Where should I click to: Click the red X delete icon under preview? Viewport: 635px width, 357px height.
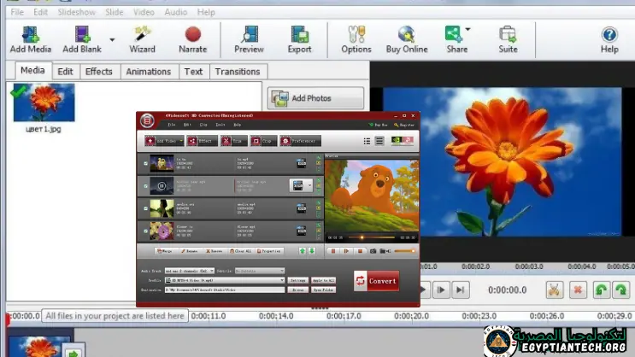578,290
